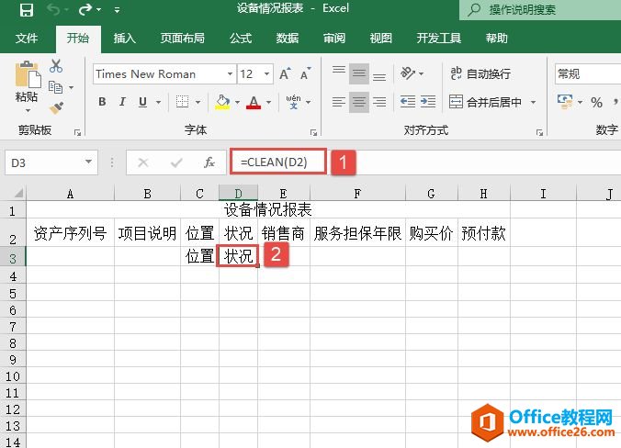Click the text Orientation icon
The width and height of the screenshot is (621, 448).
click(408, 73)
